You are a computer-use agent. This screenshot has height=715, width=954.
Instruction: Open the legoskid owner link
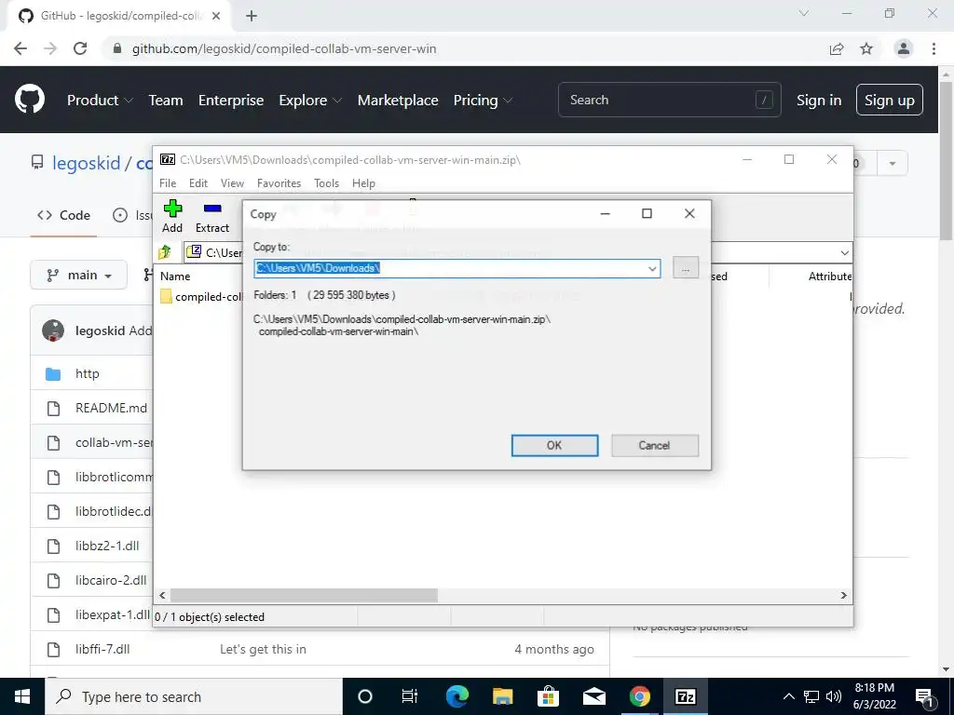tap(87, 163)
